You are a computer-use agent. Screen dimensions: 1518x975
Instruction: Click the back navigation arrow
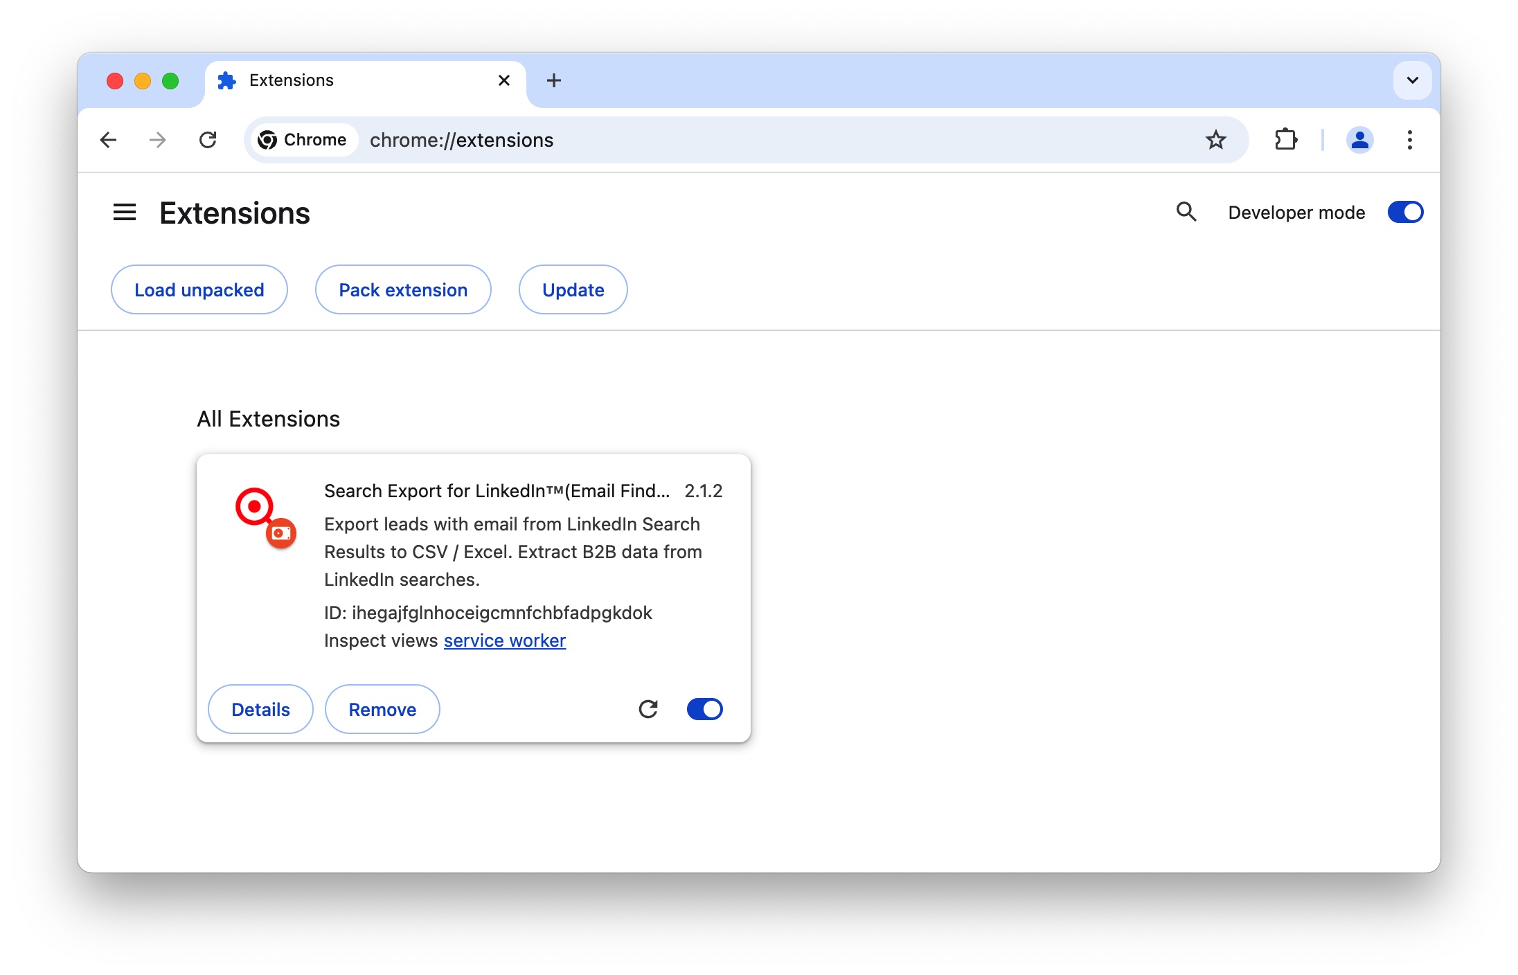tap(108, 140)
